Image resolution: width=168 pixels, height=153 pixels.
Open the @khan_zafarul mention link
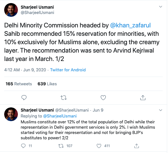[x=130, y=26]
